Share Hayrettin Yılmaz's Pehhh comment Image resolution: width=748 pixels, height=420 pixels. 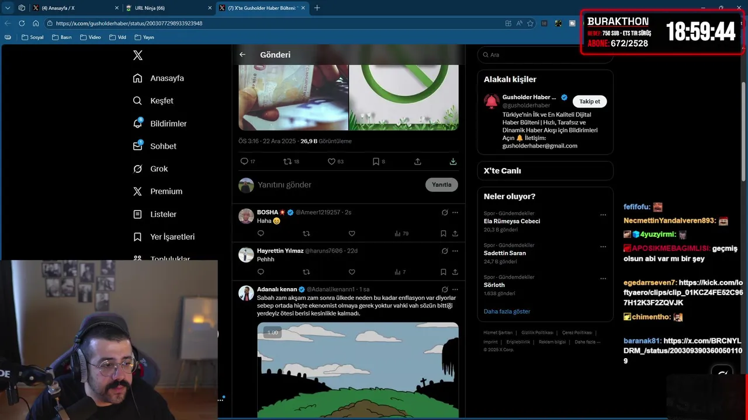(455, 272)
